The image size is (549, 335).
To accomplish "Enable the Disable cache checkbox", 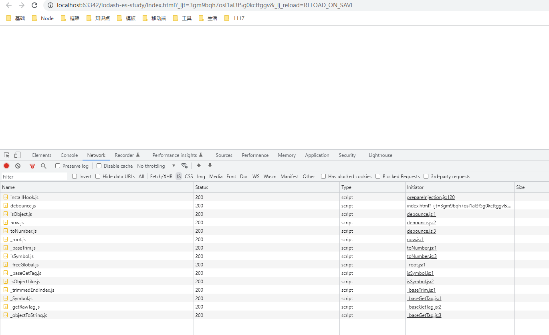I will (x=99, y=166).
